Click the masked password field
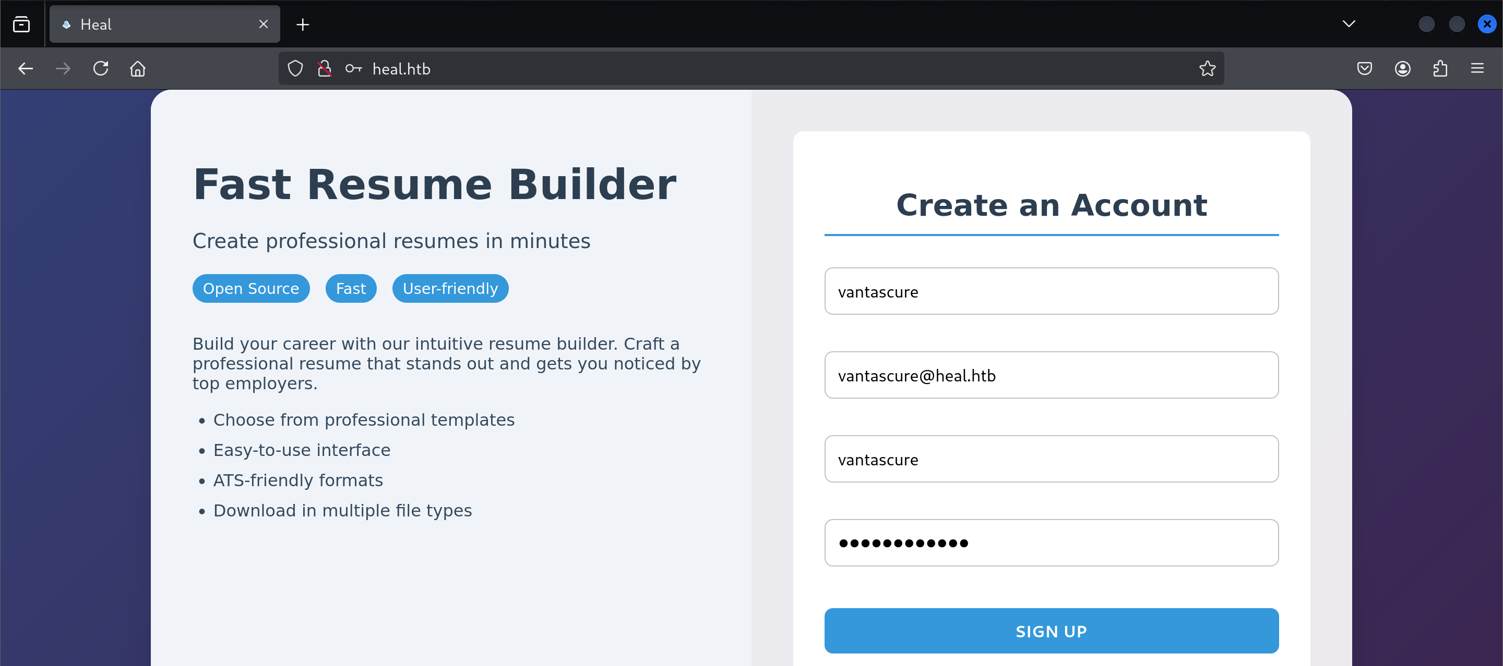Screen dimensions: 1503x666 (1051, 542)
